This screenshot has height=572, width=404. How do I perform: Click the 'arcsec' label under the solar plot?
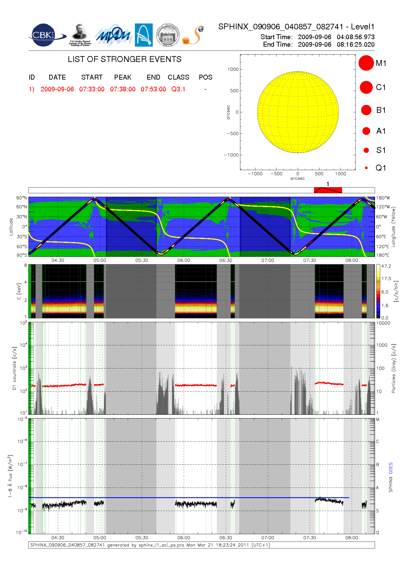298,178
